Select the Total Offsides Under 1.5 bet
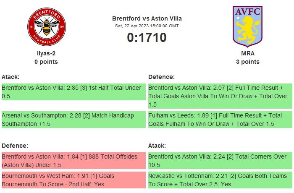The width and height of the screenshot is (294, 193). click(x=73, y=161)
